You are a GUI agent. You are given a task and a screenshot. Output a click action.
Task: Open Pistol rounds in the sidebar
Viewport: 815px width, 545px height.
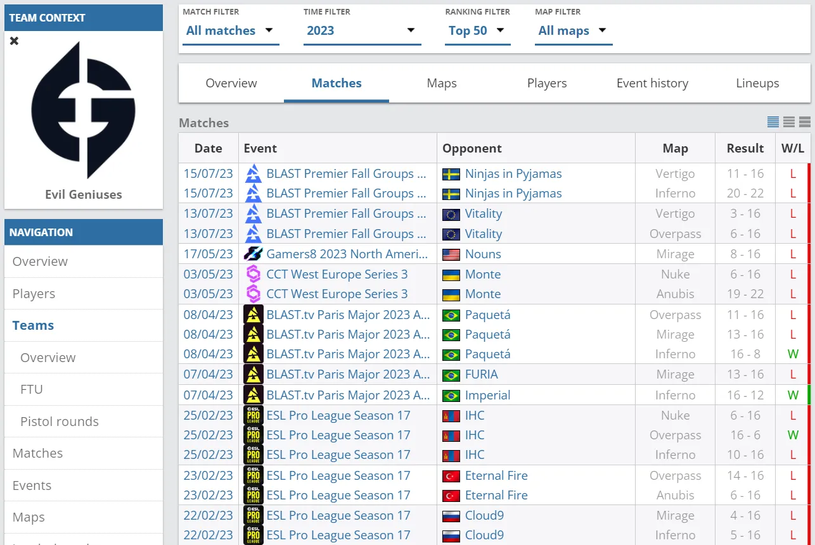(x=84, y=422)
